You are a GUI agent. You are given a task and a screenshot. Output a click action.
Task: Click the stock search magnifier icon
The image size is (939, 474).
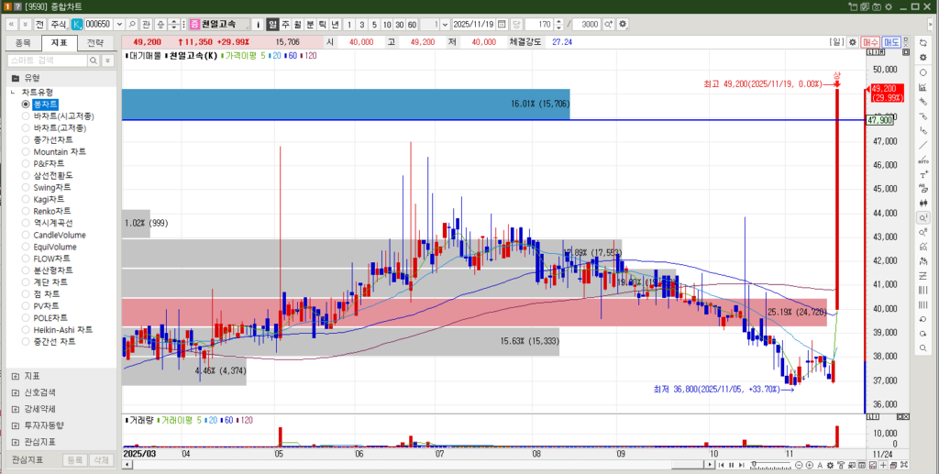pos(133,24)
